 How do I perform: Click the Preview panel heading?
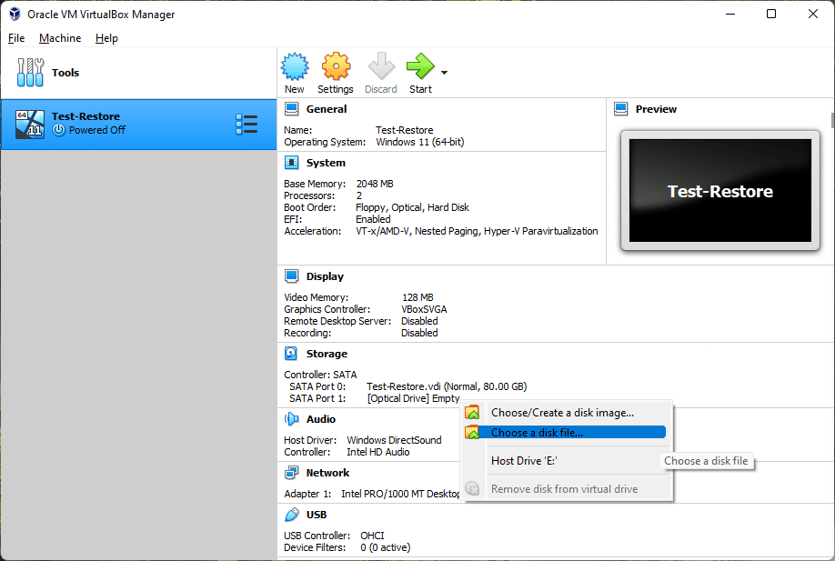(x=656, y=109)
